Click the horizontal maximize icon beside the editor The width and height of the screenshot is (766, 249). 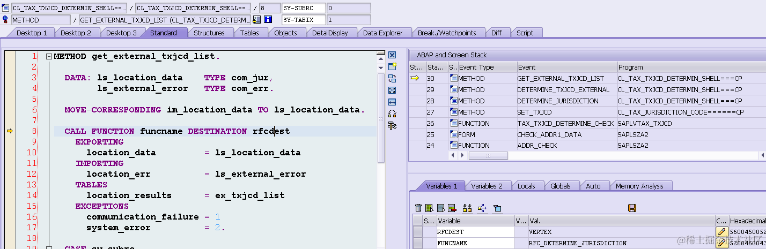coord(392,102)
